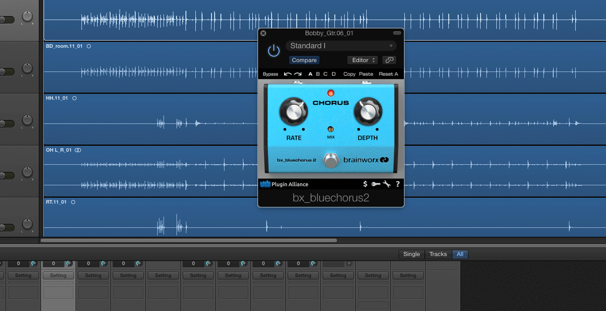
Task: Toggle the plugin power button
Action: click(274, 51)
